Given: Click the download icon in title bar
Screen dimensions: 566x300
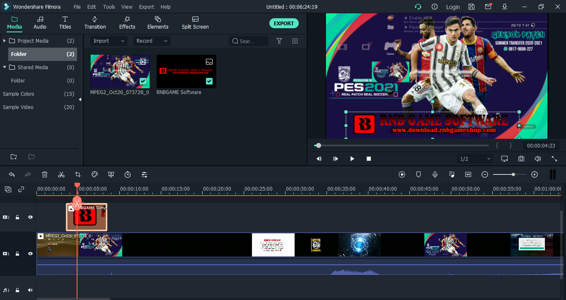Looking at the screenshot, I should (505, 7).
